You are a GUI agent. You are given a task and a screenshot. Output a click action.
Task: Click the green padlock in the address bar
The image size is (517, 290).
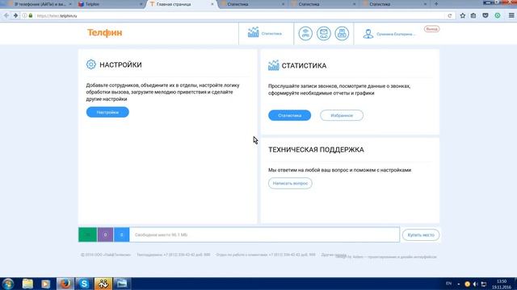pos(31,15)
